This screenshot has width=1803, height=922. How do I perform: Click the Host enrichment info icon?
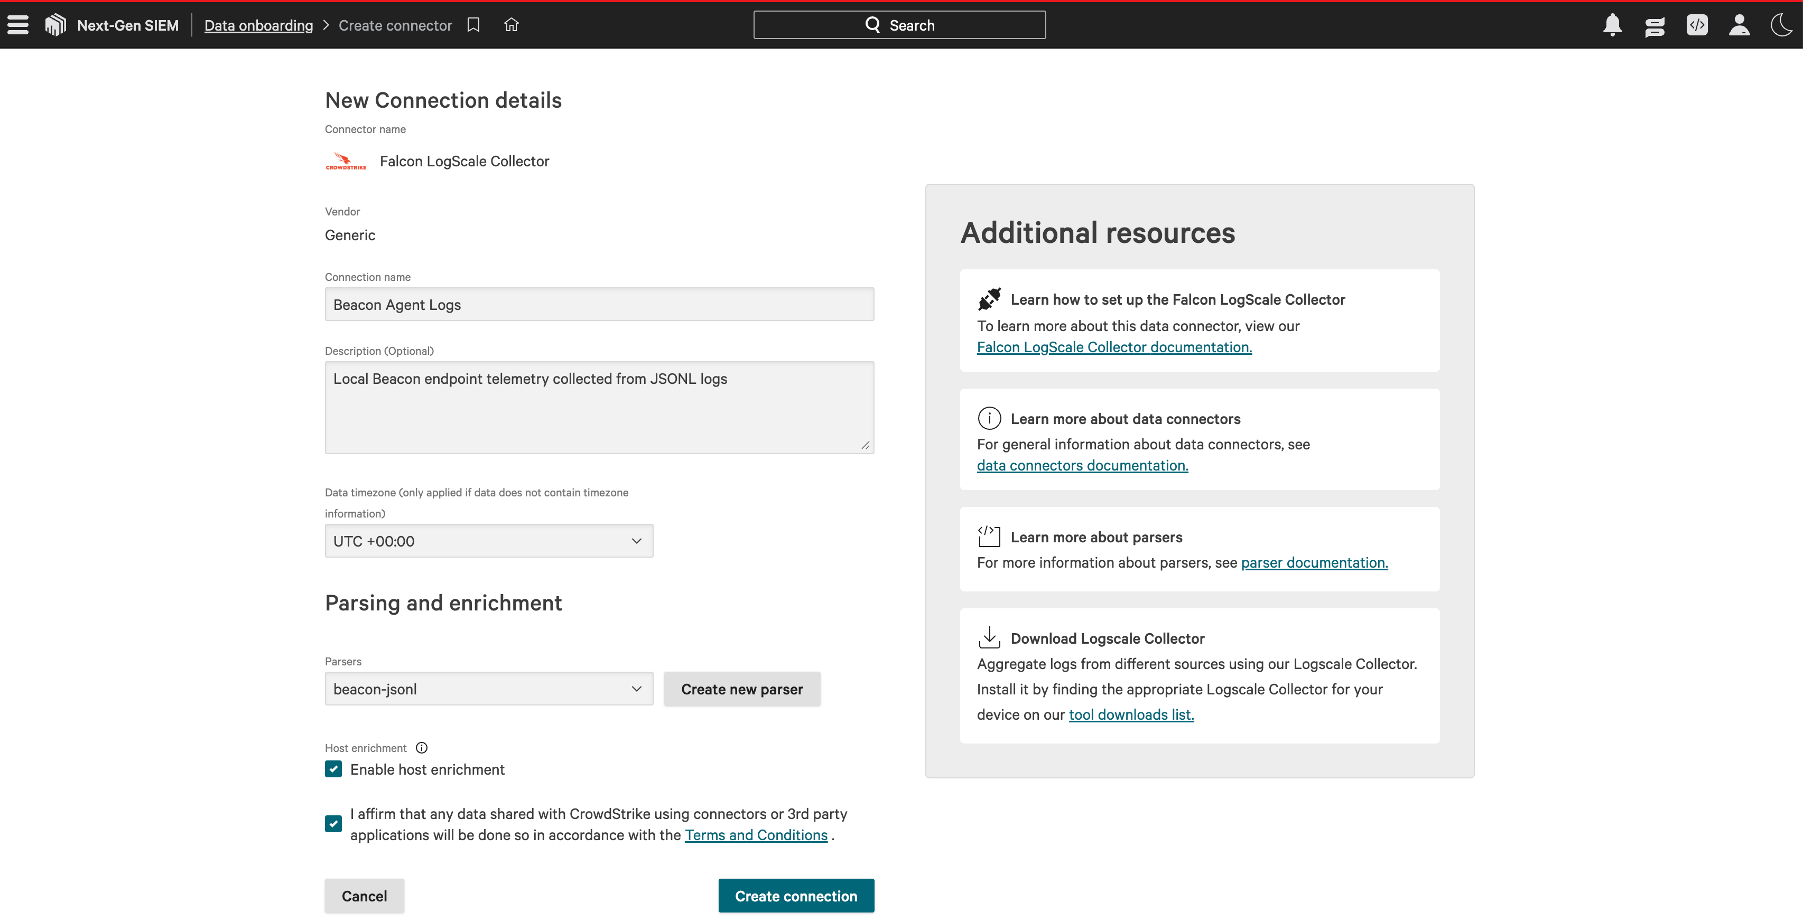[421, 748]
